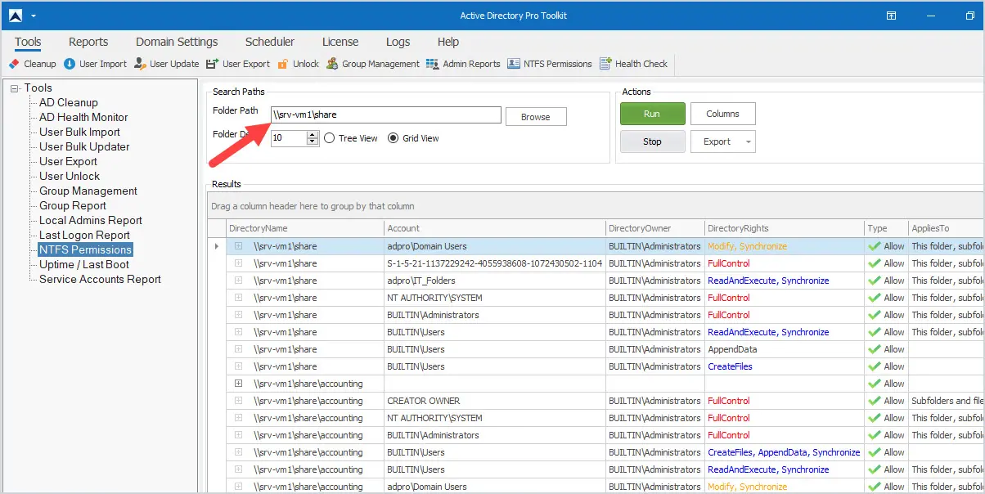
Task: Select Service Accounts Report in tree
Action: point(100,280)
